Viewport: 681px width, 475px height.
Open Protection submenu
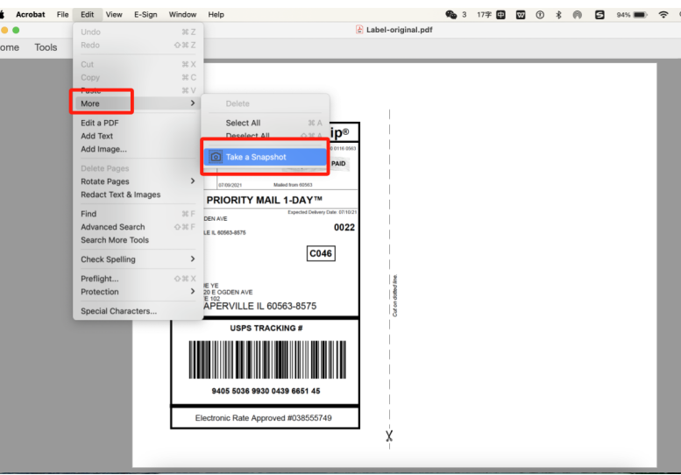pos(138,292)
